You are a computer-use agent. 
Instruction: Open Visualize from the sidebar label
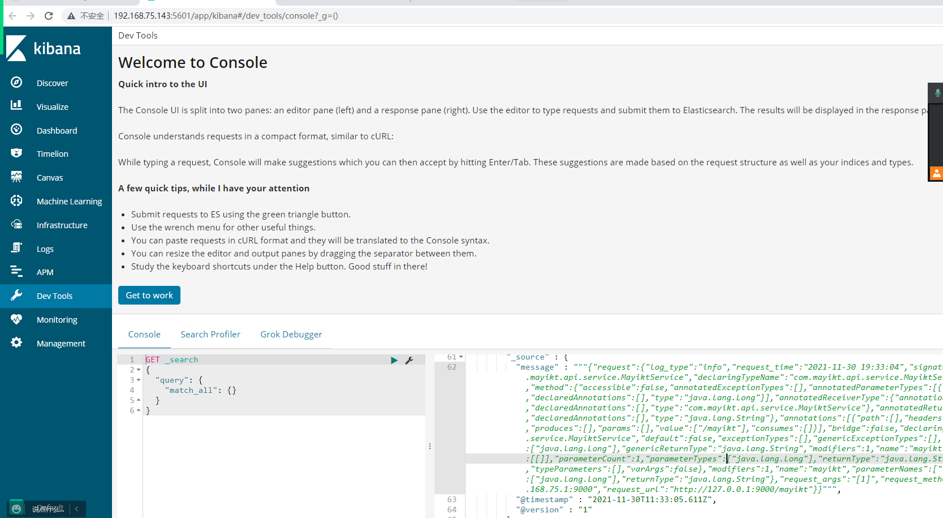[53, 107]
